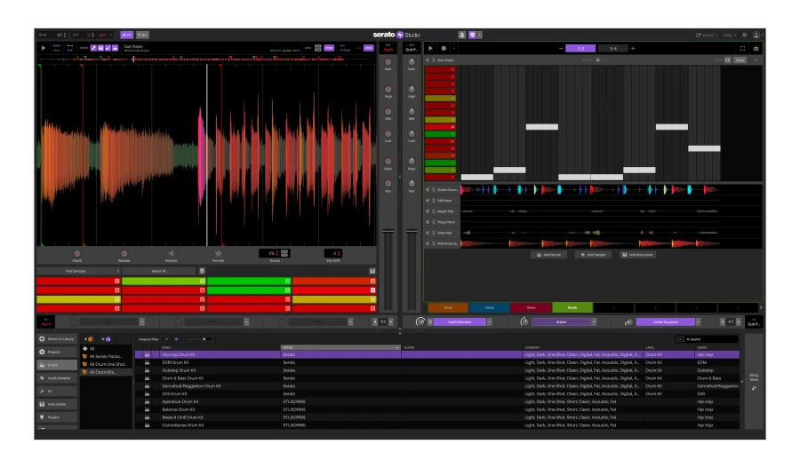The image size is (800, 468).
Task: Toggle the melody stem piano icon
Action: (x=100, y=48)
